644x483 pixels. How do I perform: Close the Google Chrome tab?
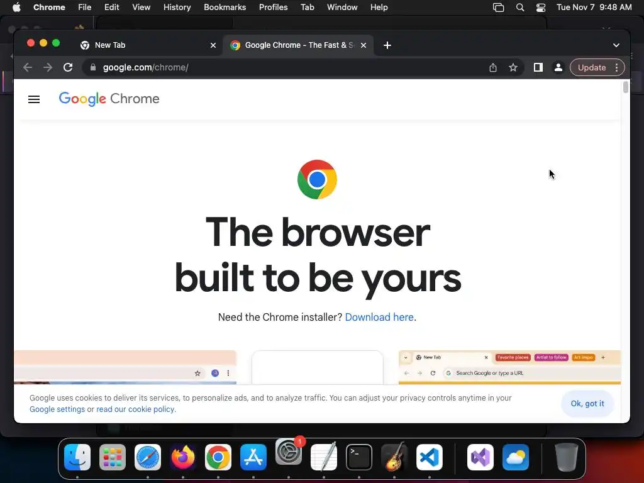tap(363, 45)
